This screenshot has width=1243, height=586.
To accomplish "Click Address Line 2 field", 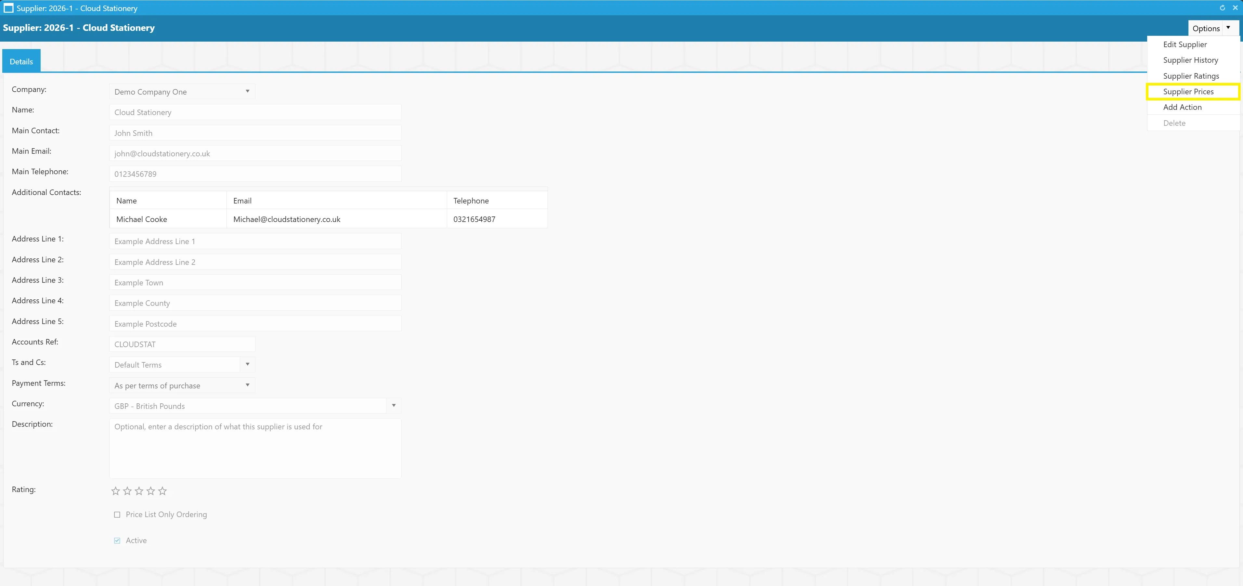I will point(255,262).
